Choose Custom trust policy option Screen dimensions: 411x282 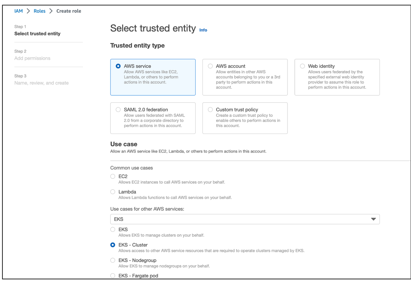point(210,110)
